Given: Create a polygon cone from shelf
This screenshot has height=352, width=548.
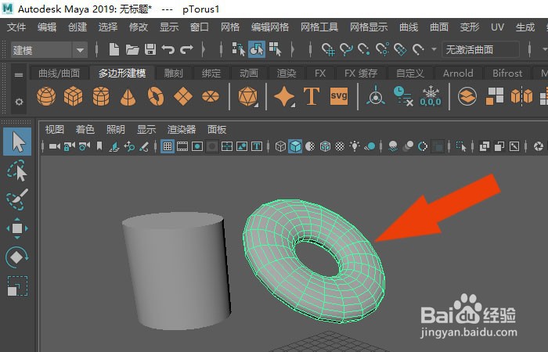Looking at the screenshot, I should (128, 97).
